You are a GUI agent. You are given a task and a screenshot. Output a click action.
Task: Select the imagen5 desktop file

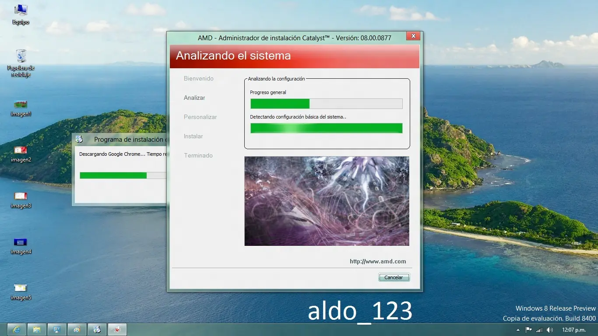(21, 292)
